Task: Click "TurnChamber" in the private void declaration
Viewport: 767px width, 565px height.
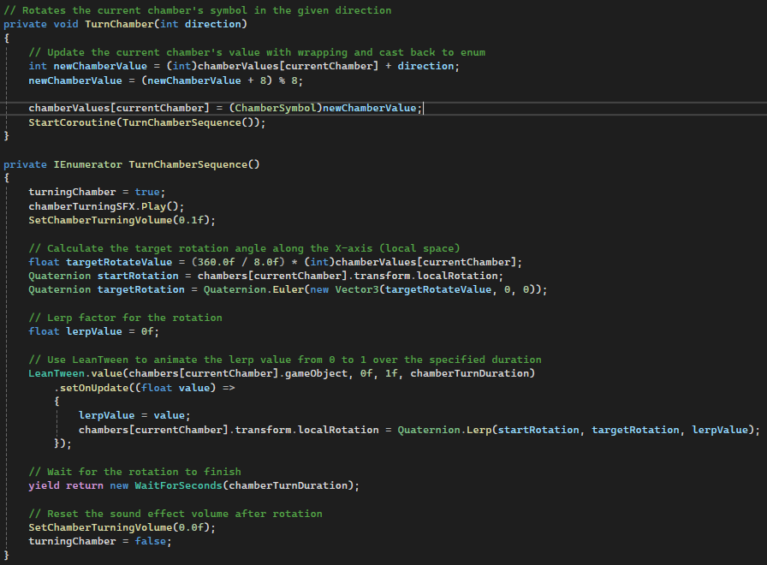Action: 119,24
